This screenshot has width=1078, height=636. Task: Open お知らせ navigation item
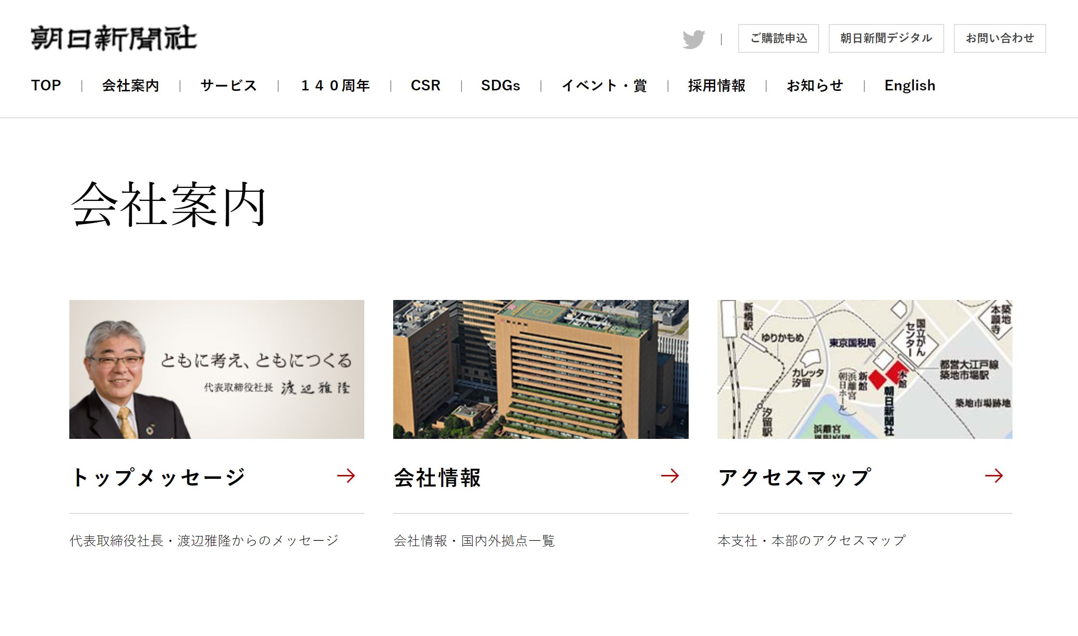coord(815,86)
